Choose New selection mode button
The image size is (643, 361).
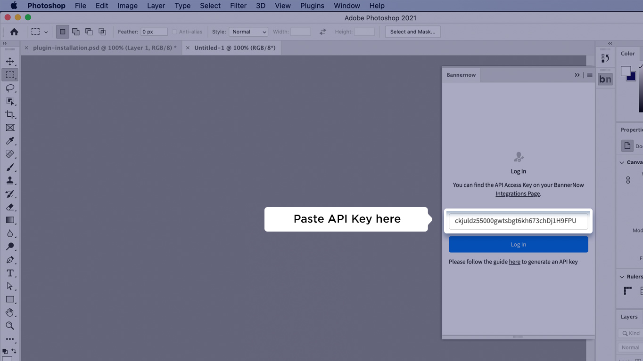click(62, 32)
